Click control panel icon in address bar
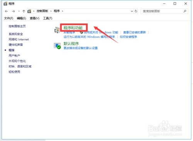 click(29, 11)
